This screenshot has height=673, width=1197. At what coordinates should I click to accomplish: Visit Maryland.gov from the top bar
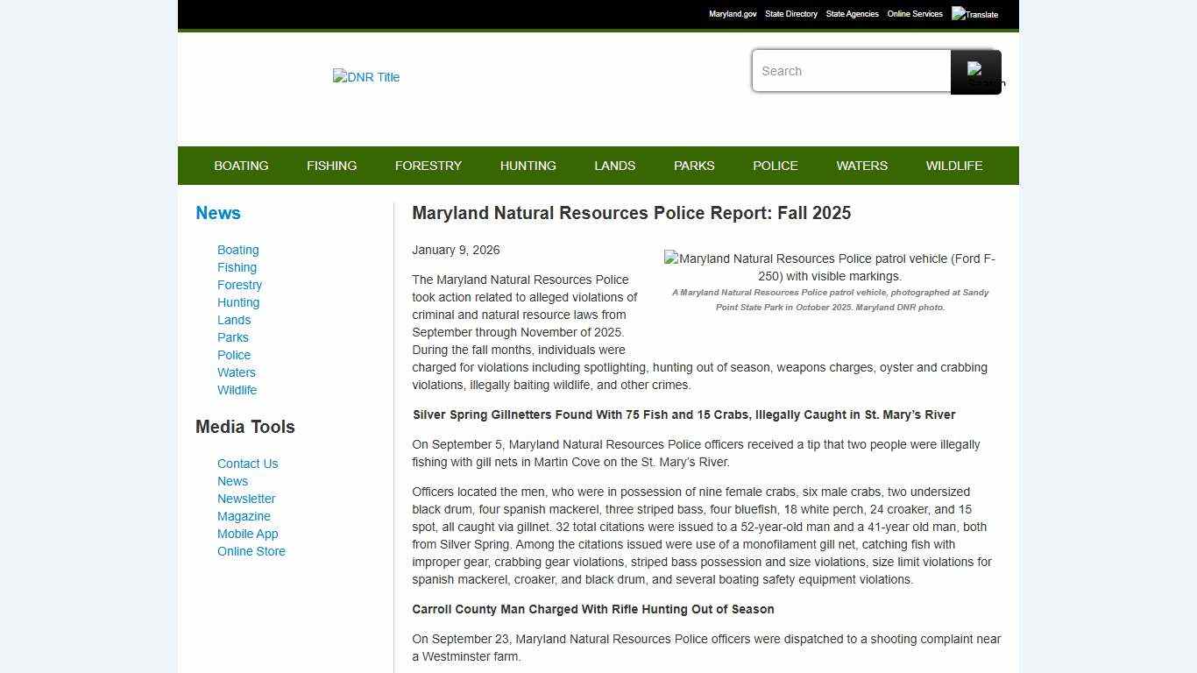(733, 14)
